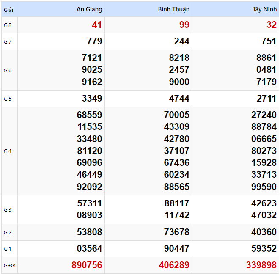Select the red number 41 in G.8

[x=97, y=25]
